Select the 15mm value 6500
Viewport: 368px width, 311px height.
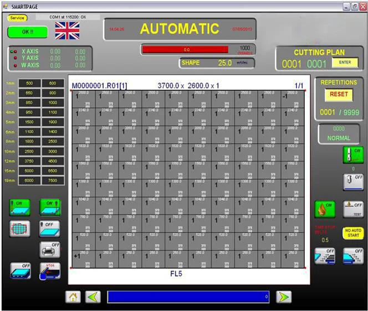[53, 171]
